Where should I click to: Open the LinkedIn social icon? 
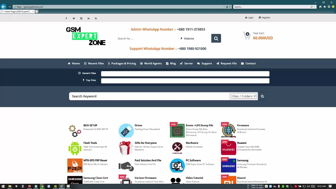point(89,18)
